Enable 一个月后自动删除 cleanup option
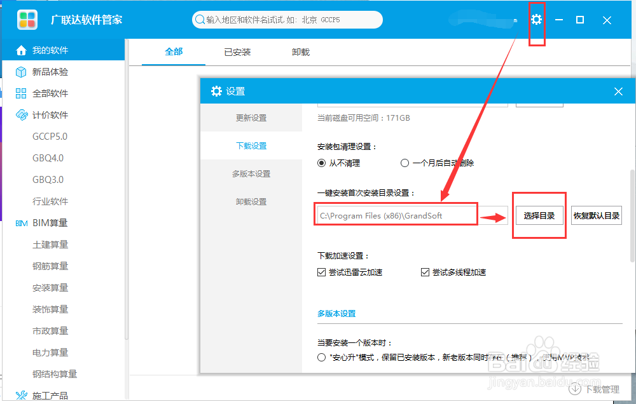636x404 pixels. pos(405,163)
